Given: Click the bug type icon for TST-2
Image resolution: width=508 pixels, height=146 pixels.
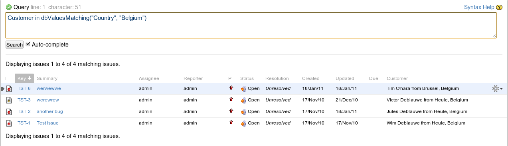Looking at the screenshot, I should [9, 111].
